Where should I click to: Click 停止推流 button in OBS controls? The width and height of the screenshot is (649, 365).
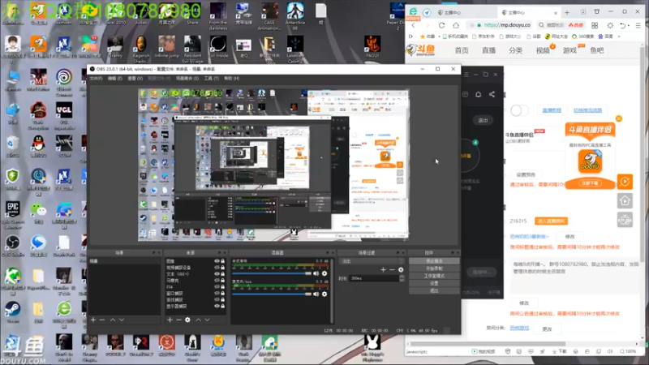[x=434, y=261]
